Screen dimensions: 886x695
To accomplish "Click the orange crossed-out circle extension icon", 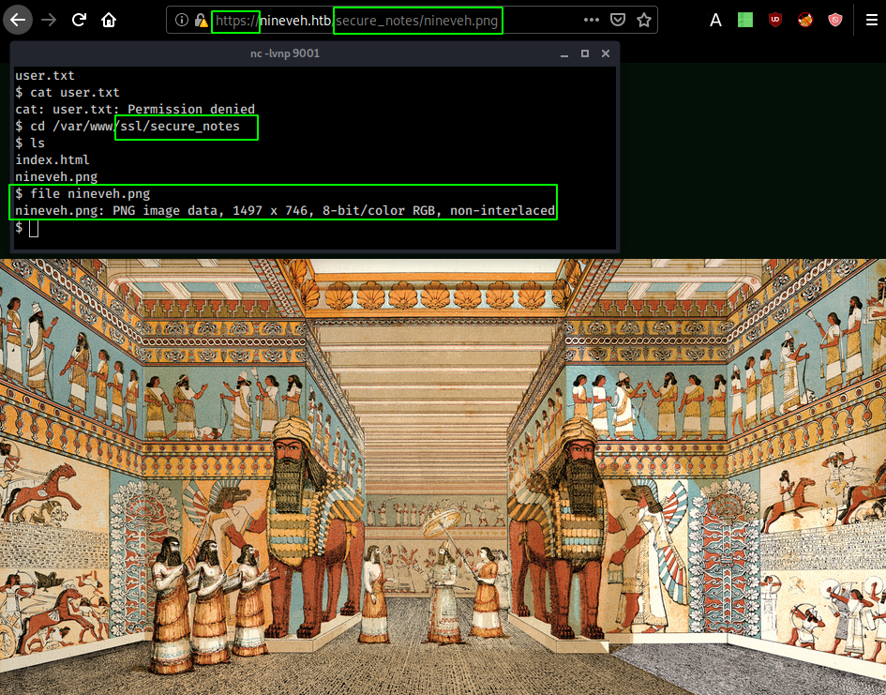I will 805,21.
